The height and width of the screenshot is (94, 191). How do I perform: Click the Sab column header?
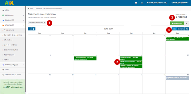[177, 33]
